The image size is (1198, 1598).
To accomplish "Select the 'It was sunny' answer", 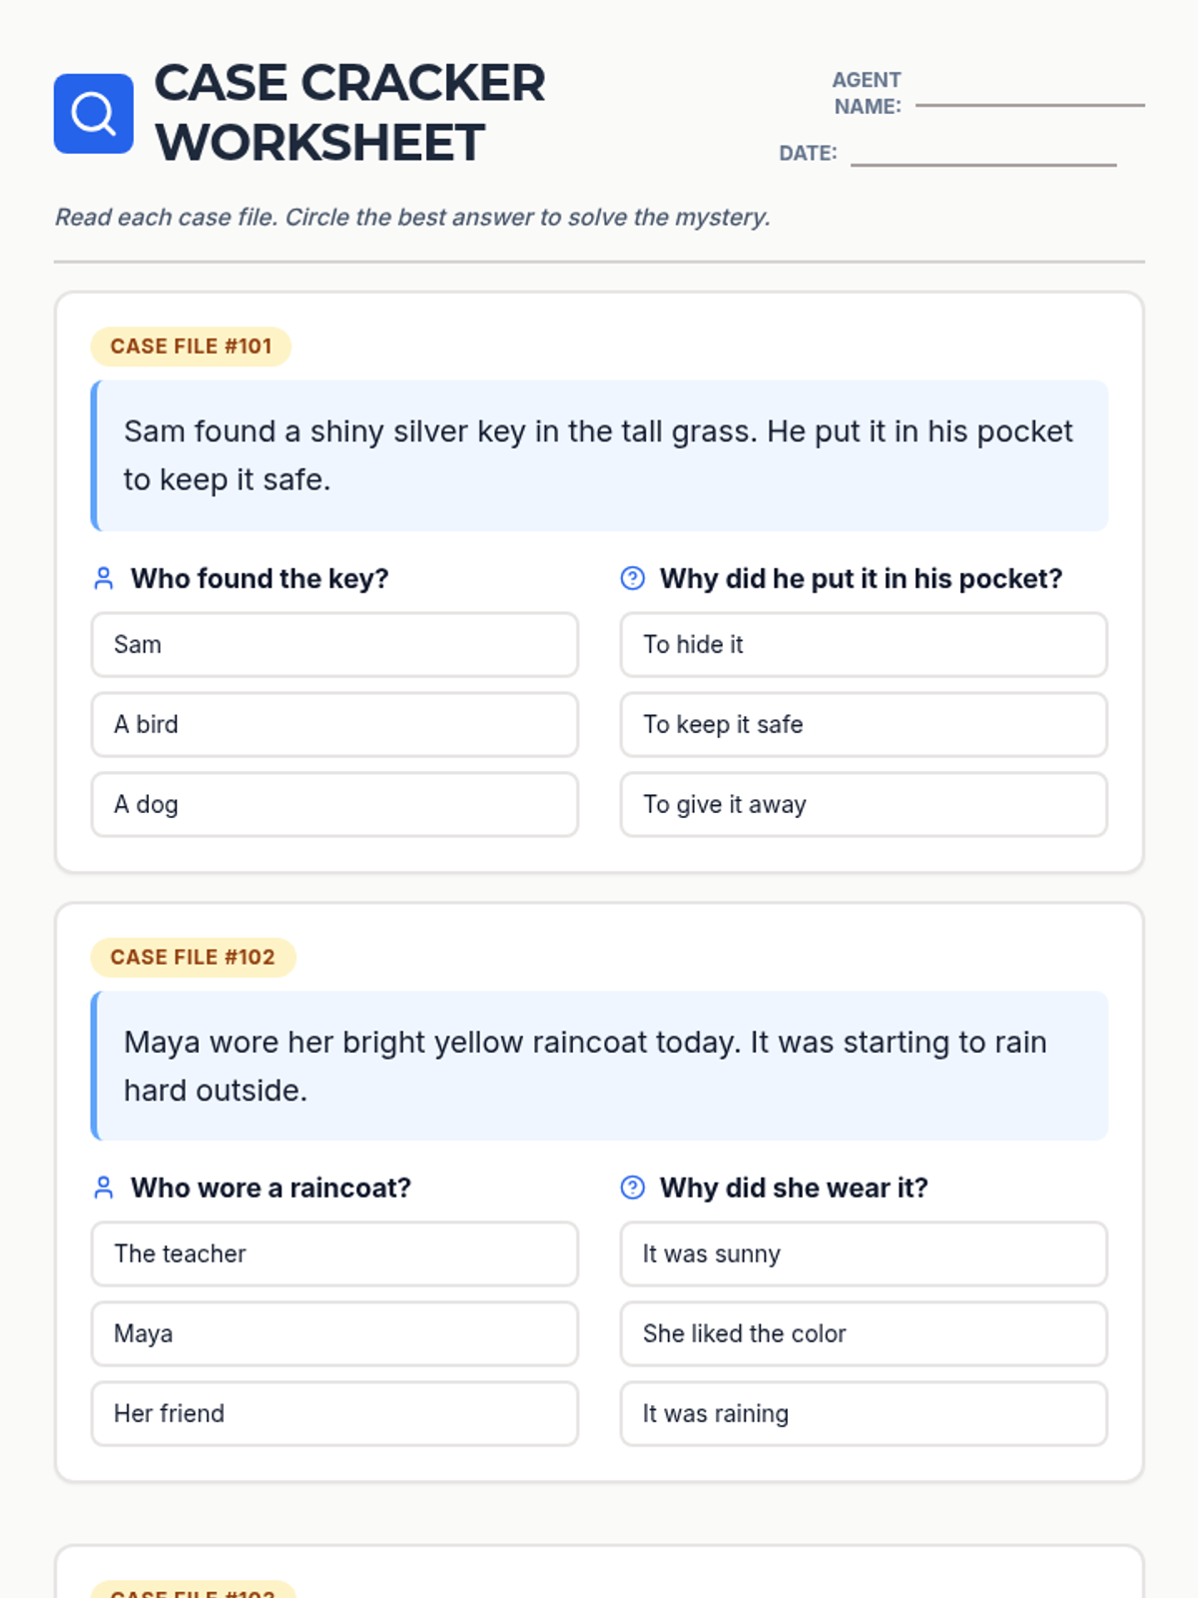I will coord(864,1253).
